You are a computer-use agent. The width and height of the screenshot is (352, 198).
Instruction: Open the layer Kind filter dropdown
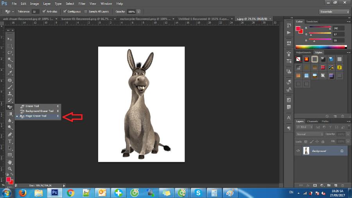(304, 127)
